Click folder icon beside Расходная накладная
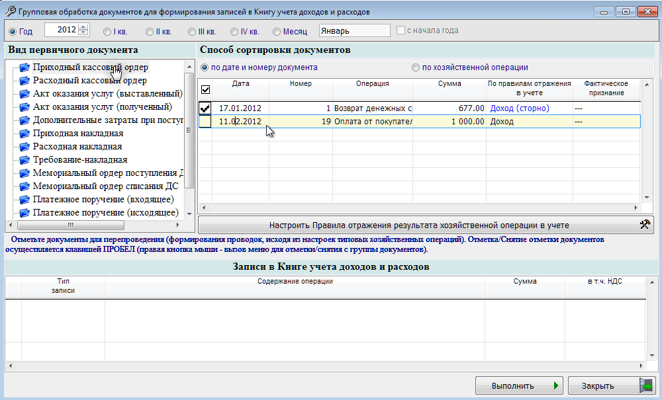 [x=24, y=147]
